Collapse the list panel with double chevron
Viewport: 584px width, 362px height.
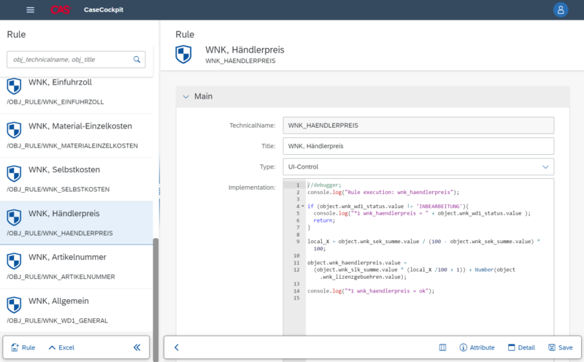pyautogui.click(x=137, y=347)
